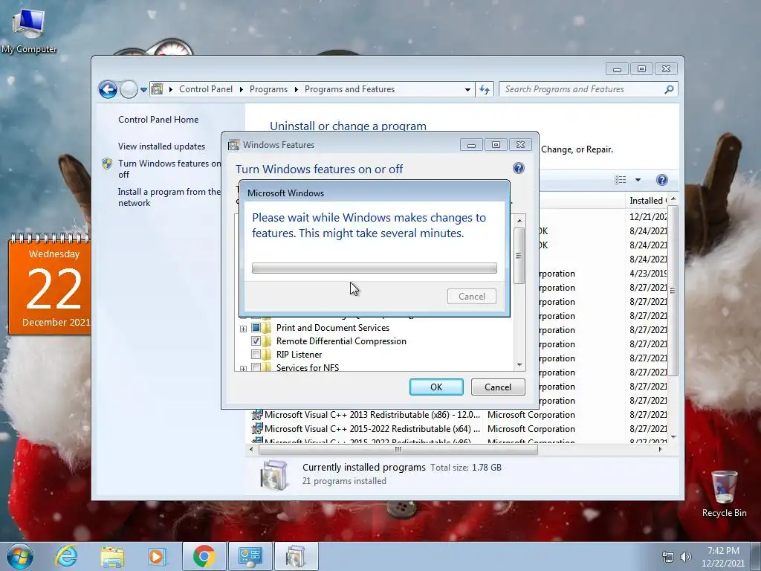Click the Programs and Features breadcrumb
Screen dimensions: 761x571
(x=349, y=89)
